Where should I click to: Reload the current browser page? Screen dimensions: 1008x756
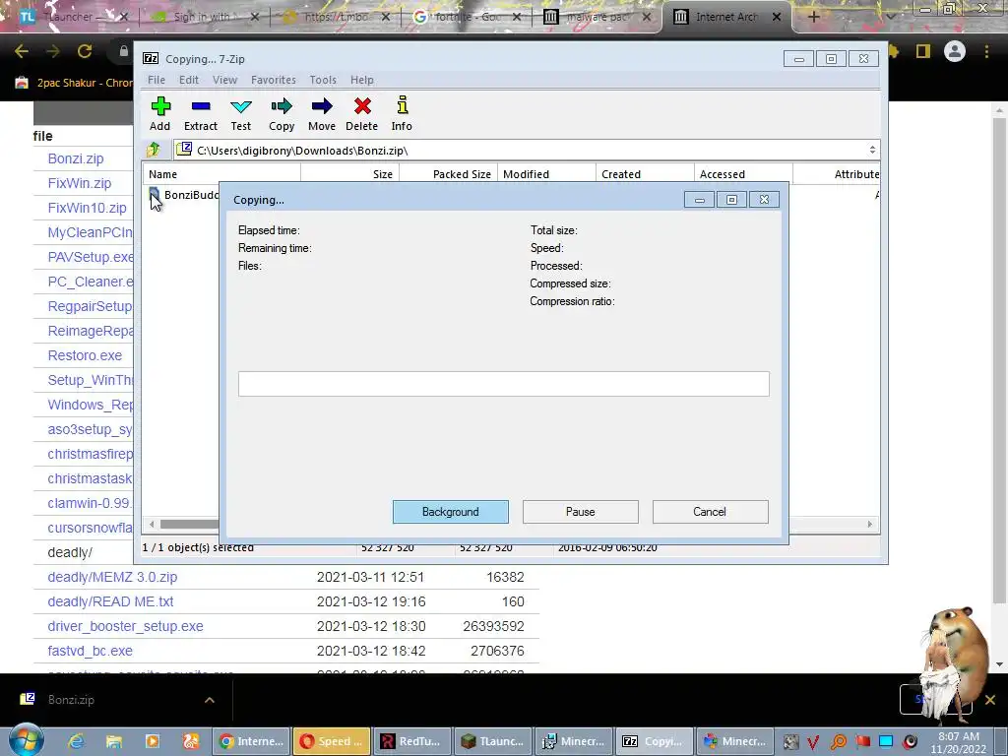click(85, 51)
